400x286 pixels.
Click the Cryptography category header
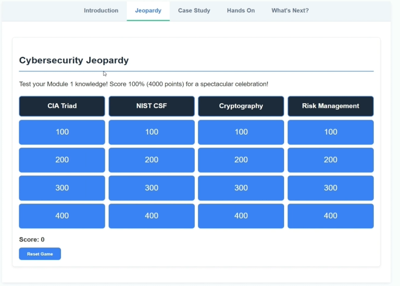pyautogui.click(x=241, y=106)
